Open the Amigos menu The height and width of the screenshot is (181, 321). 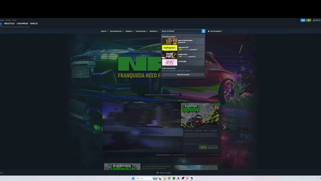click(x=2, y=20)
